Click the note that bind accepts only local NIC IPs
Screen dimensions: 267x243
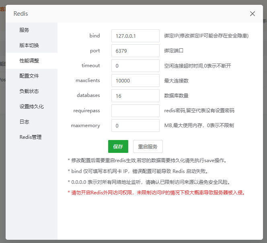point(138,171)
